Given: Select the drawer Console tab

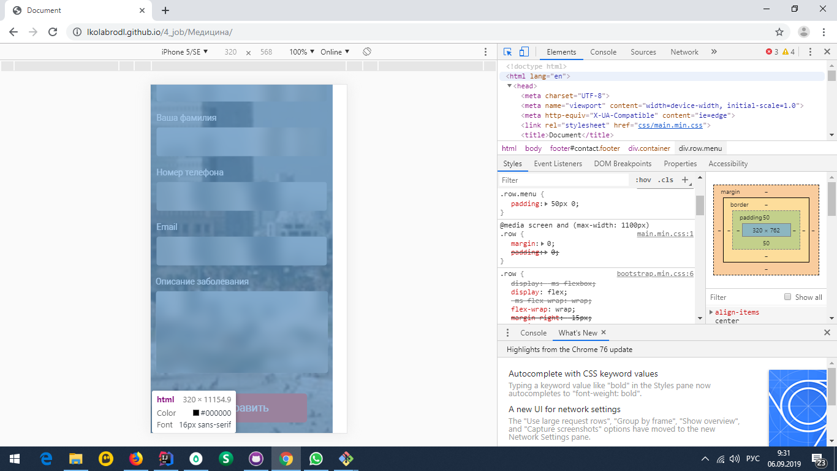Looking at the screenshot, I should [x=533, y=333].
